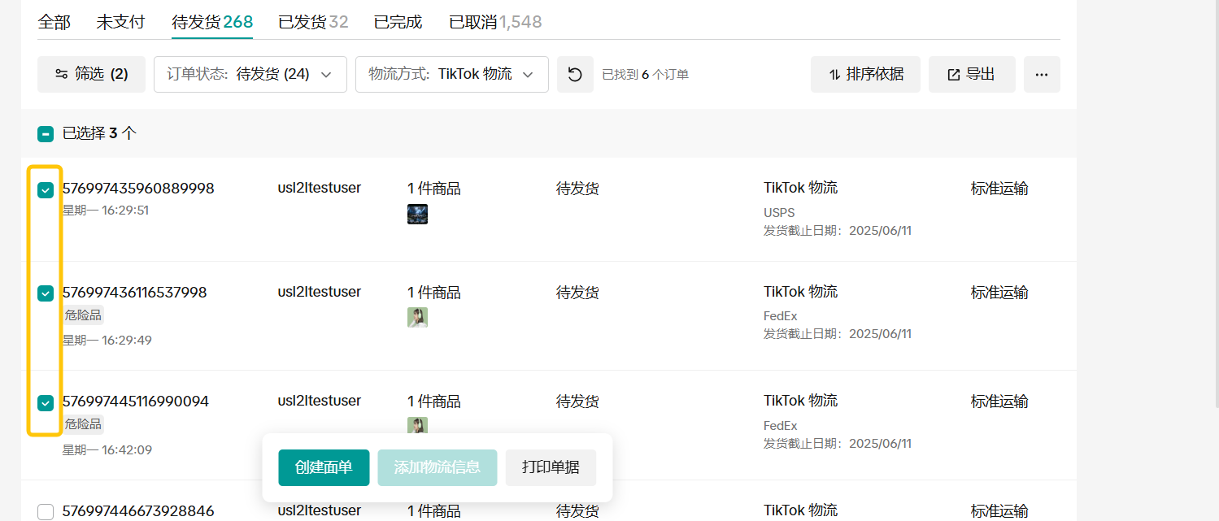1219x521 pixels.
Task: Click the 导出 export button
Action: coord(972,75)
